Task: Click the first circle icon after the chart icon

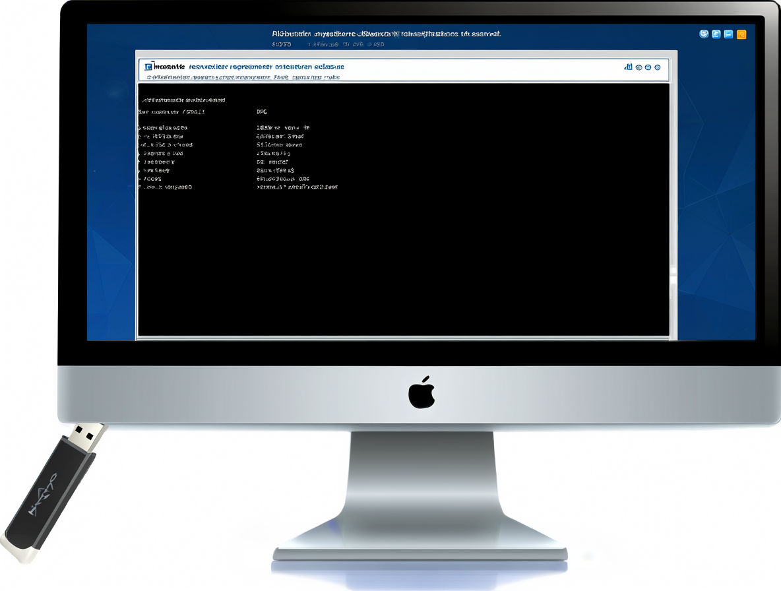Action: coord(639,67)
